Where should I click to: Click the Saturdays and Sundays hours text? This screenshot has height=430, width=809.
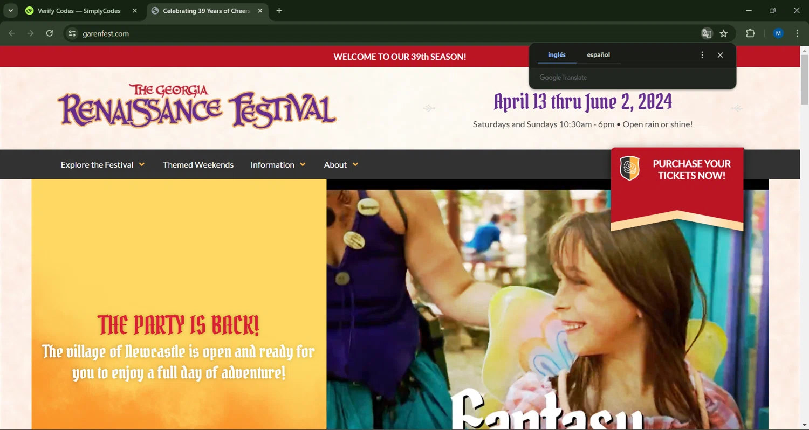pos(582,124)
